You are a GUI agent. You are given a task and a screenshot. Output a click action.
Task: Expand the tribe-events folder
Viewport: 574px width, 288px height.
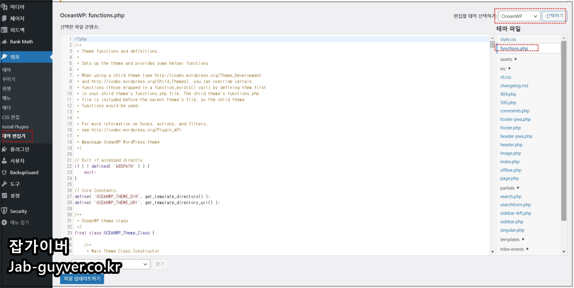pyautogui.click(x=514, y=249)
